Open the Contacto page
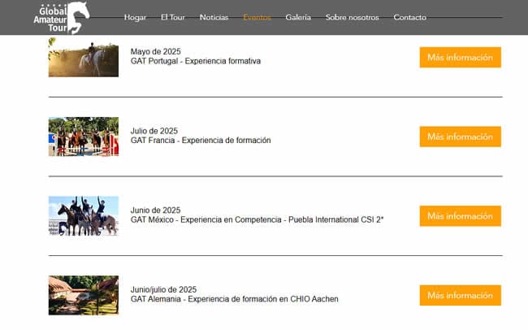Screen dimensions: 528x330 [409, 17]
